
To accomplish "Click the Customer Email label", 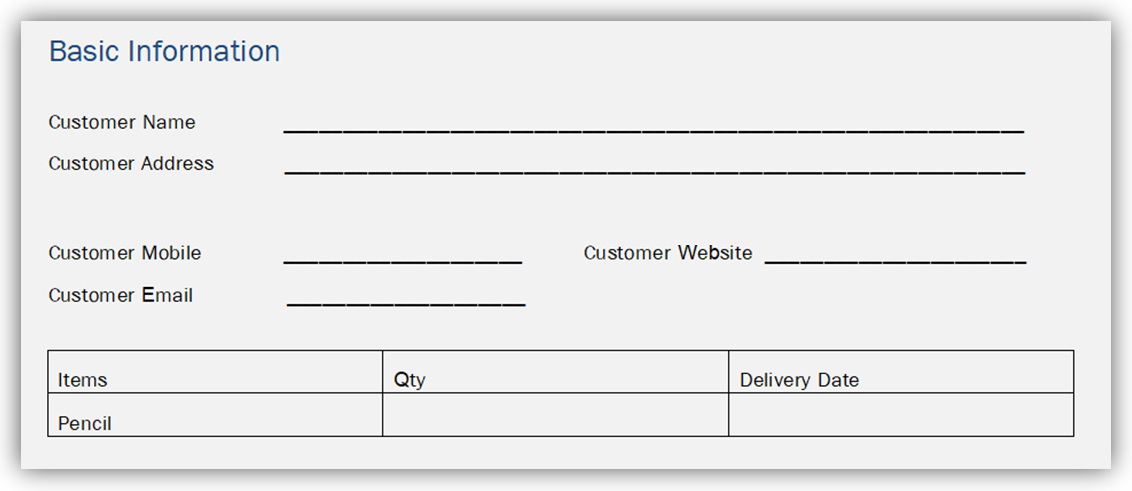I will (x=120, y=295).
